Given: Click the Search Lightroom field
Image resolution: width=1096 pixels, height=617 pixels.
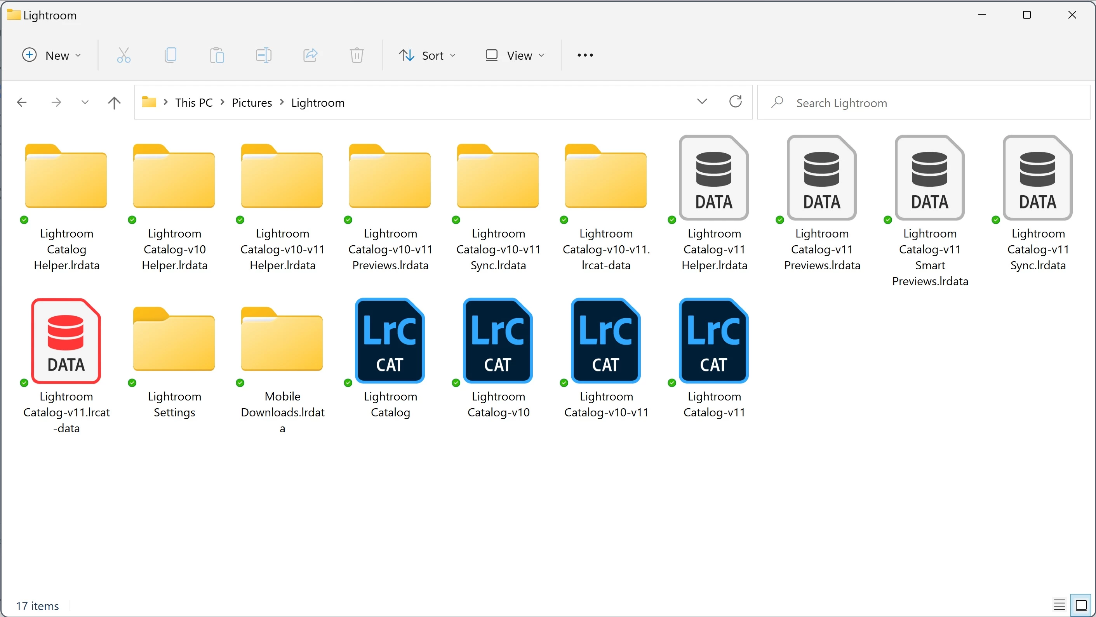Looking at the screenshot, I should [x=923, y=102].
